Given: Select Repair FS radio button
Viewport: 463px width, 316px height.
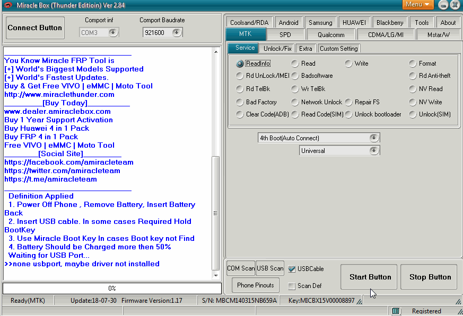Looking at the screenshot, I should click(x=348, y=102).
